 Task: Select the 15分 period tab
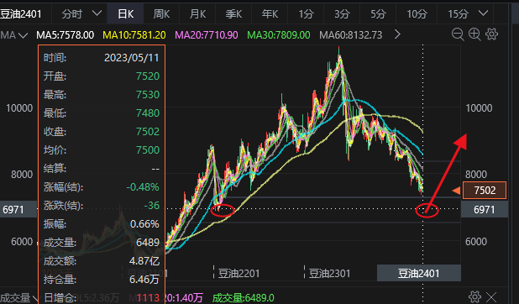[x=458, y=14]
